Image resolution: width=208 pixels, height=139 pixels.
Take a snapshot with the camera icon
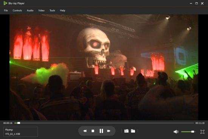tap(126, 131)
